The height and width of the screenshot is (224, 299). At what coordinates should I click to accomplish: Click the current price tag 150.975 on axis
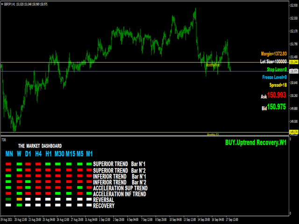click(x=294, y=71)
